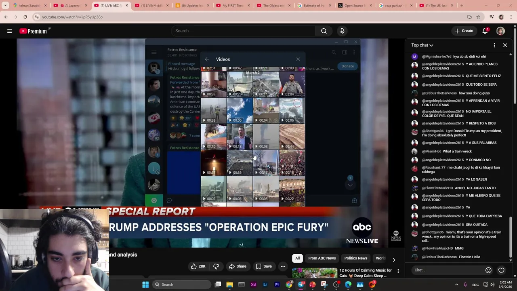Go back in the browser
517x291 pixels.
[6, 17]
